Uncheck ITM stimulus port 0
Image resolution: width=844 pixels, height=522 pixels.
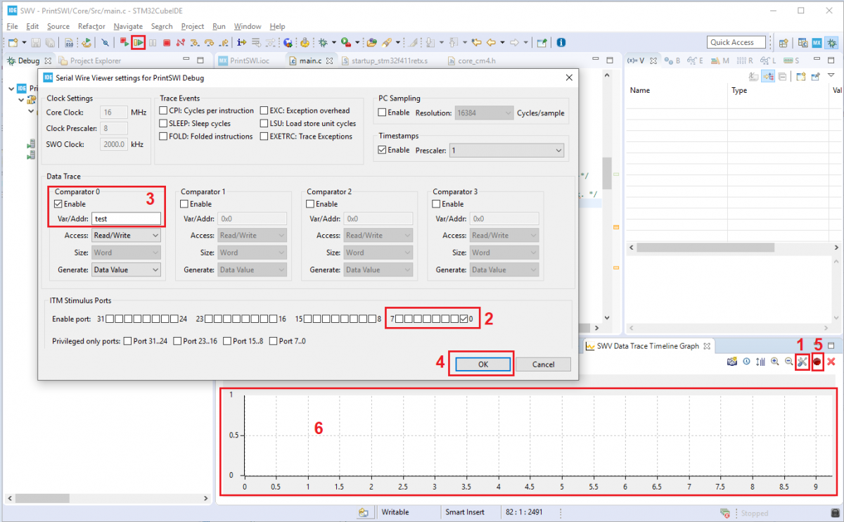(x=464, y=319)
